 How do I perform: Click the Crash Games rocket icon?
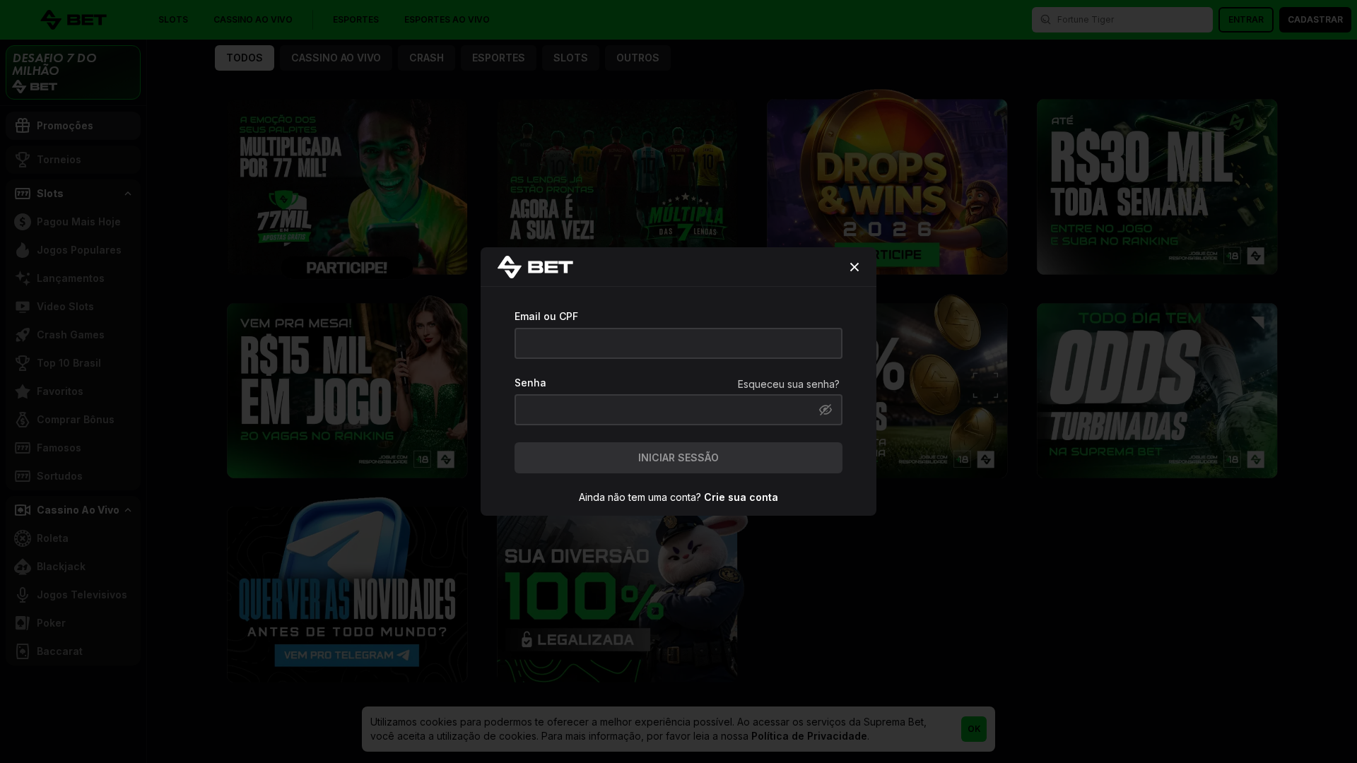coord(23,335)
